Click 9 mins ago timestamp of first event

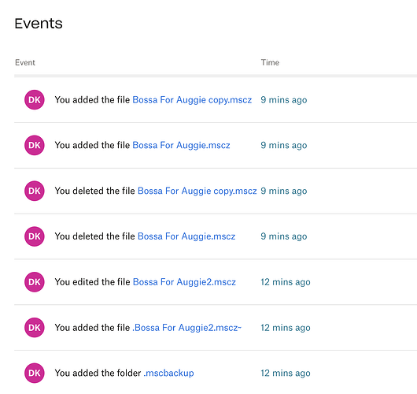tap(284, 100)
